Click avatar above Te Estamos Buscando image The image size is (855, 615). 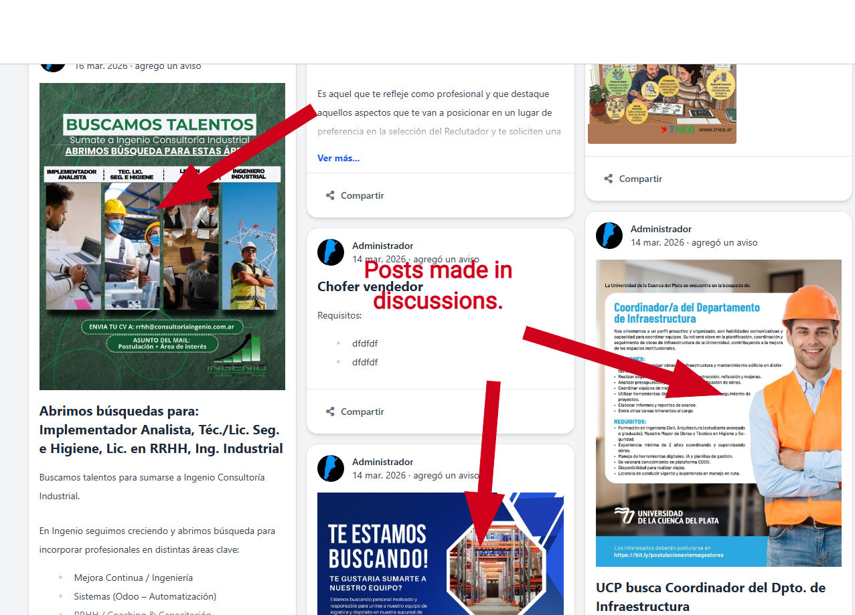331,468
